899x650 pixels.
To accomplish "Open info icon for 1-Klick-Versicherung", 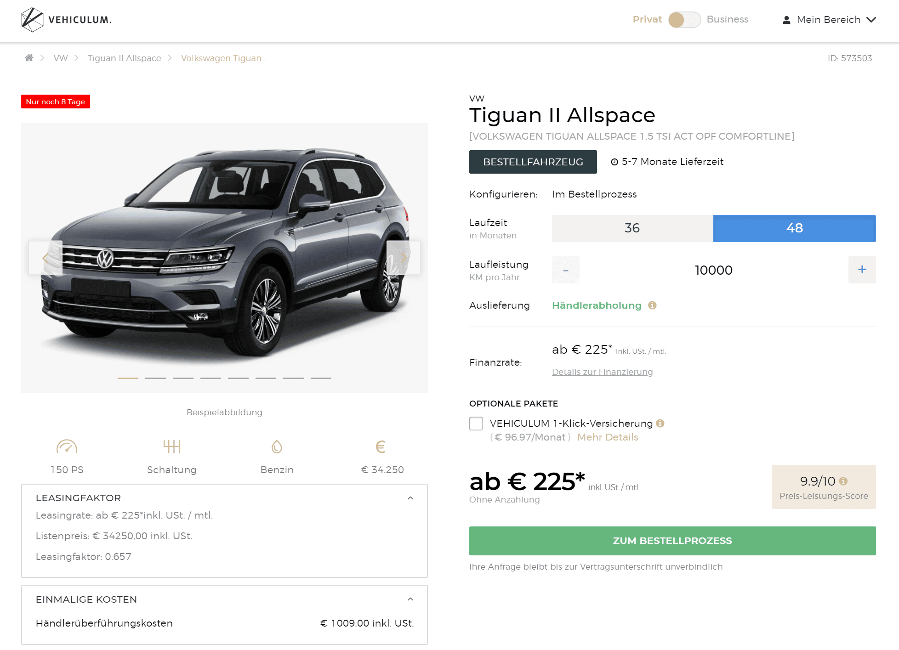I will pyautogui.click(x=660, y=424).
